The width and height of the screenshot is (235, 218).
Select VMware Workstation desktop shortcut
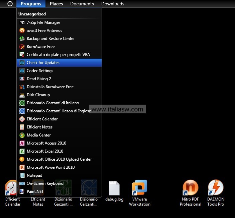[x=139, y=193]
